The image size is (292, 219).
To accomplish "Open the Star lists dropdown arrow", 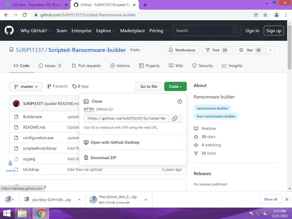I will pos(270,50).
